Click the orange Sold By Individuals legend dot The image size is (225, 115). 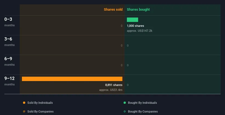(24, 103)
